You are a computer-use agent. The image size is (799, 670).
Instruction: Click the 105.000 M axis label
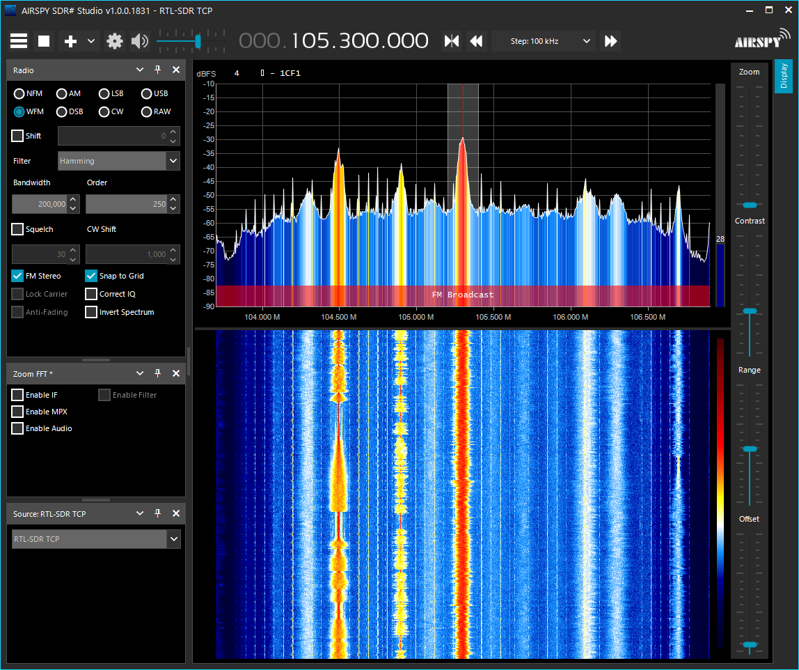416,317
